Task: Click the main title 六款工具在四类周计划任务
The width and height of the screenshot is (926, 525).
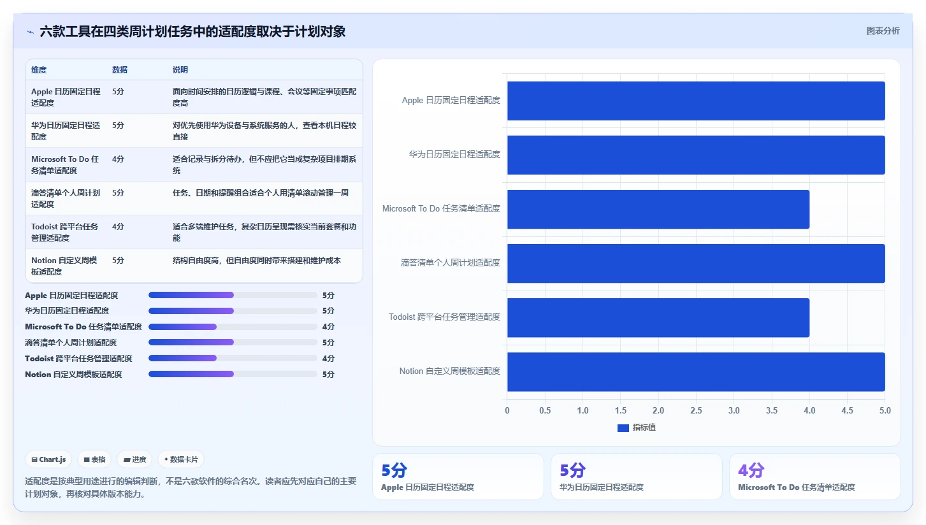Action: [192, 31]
